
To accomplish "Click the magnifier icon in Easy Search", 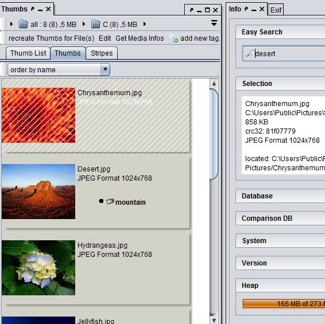I will coord(250,53).
